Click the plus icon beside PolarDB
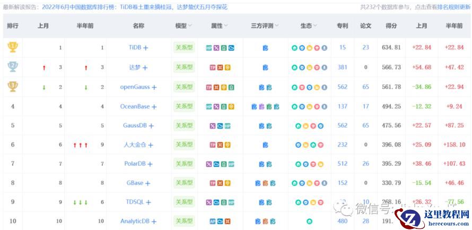The image size is (472, 230). click(150, 164)
